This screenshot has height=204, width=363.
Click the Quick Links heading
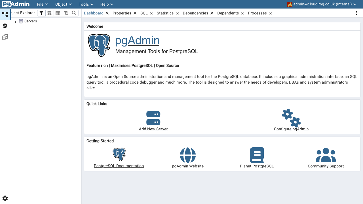(x=97, y=104)
